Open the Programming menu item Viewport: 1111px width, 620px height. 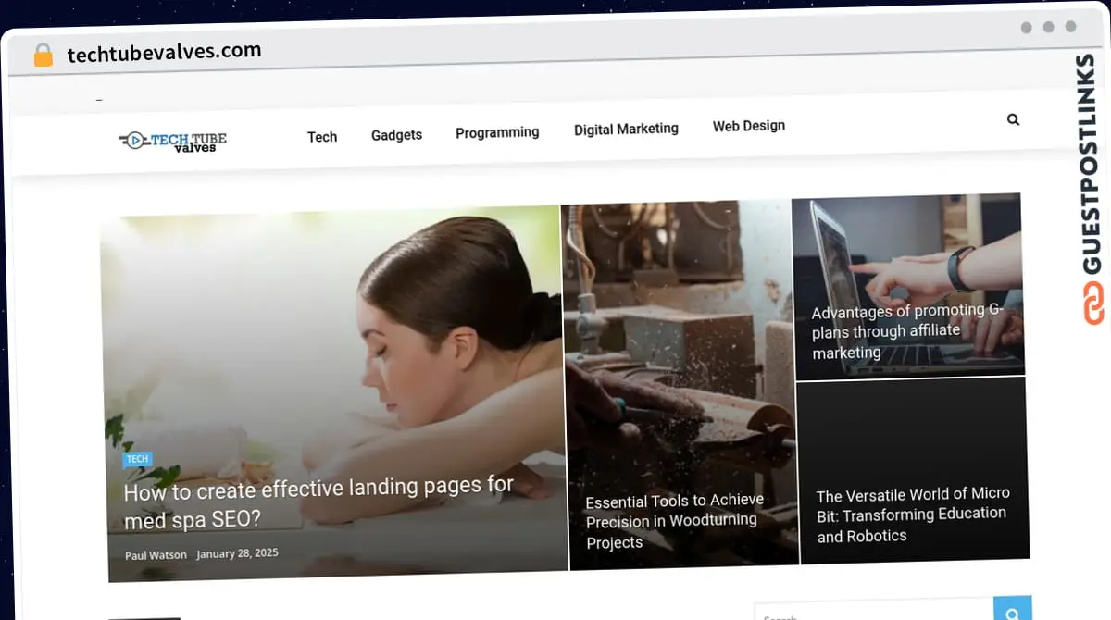497,132
